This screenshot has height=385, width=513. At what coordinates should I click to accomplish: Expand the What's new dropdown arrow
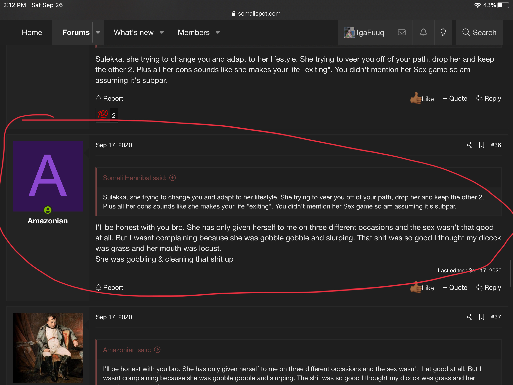tap(162, 32)
